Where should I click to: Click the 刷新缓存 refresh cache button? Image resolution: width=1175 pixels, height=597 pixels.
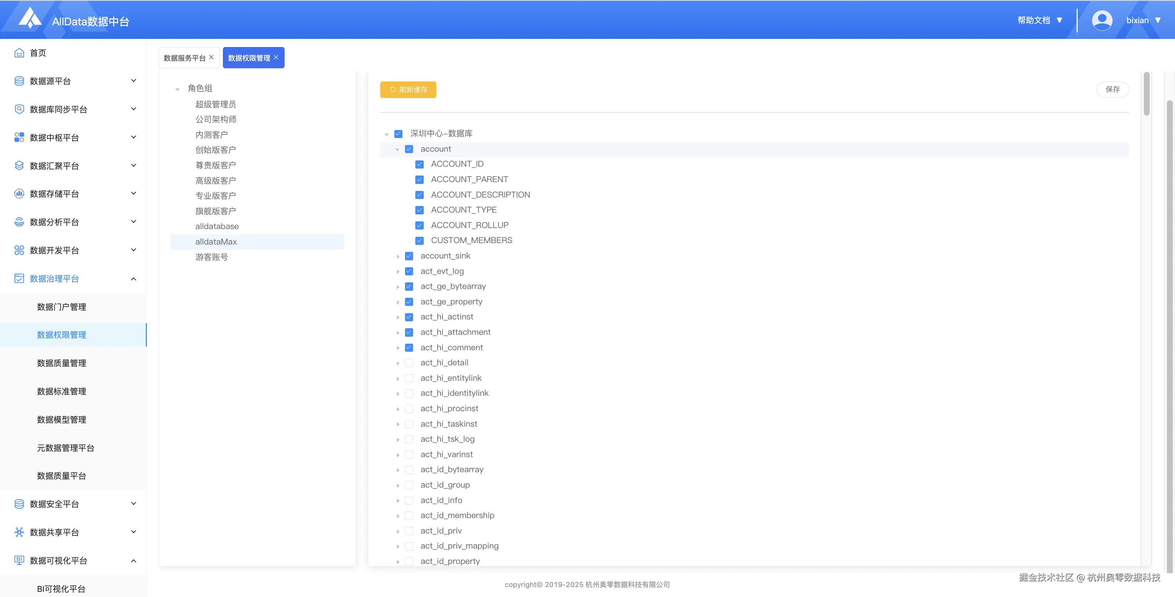pos(408,90)
